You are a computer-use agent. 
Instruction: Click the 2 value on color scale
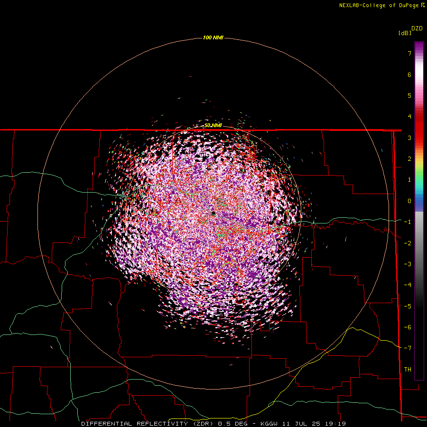409,159
